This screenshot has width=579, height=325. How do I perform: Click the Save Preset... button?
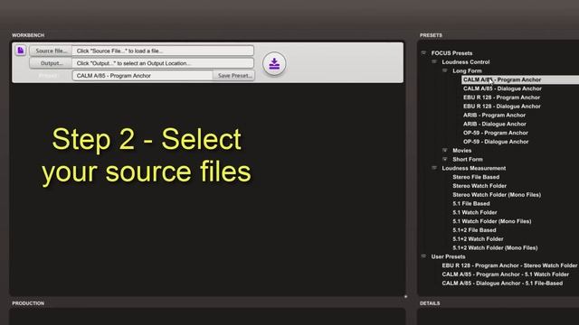click(x=233, y=76)
